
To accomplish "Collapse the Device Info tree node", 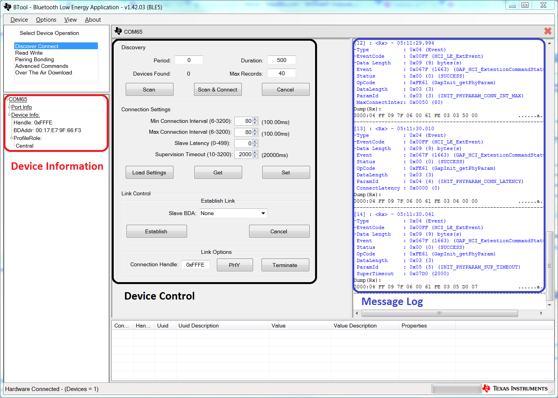I will tap(9, 115).
